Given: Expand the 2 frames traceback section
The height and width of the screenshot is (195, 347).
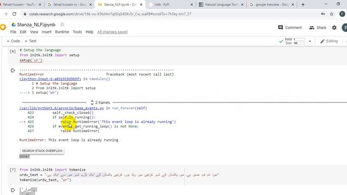Looking at the screenshot, I should point(100,102).
